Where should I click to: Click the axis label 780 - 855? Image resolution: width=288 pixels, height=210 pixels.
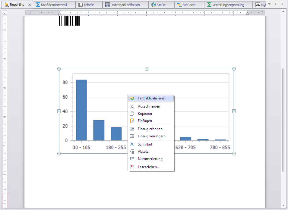[220, 148]
